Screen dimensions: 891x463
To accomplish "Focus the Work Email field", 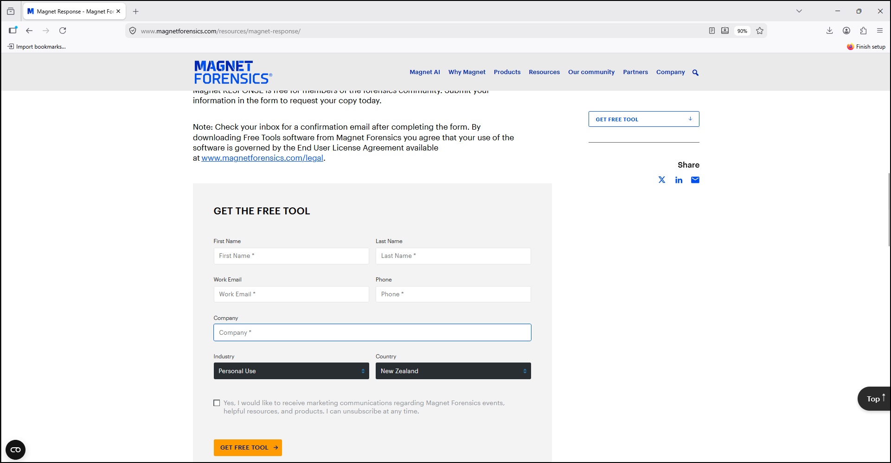I will pos(291,294).
